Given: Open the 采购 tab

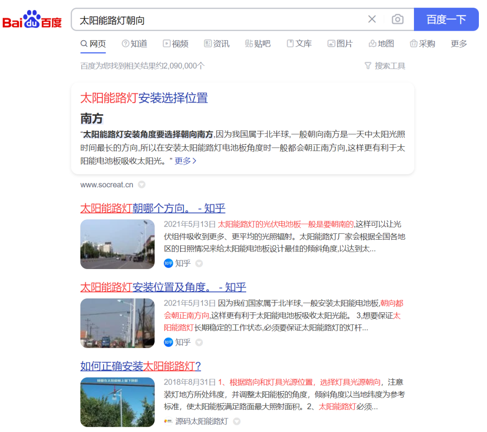Looking at the screenshot, I should [423, 44].
